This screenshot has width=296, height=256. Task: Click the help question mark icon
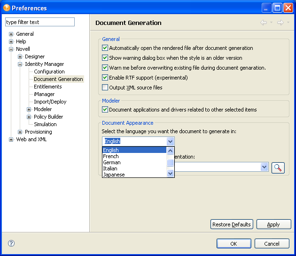(x=11, y=243)
